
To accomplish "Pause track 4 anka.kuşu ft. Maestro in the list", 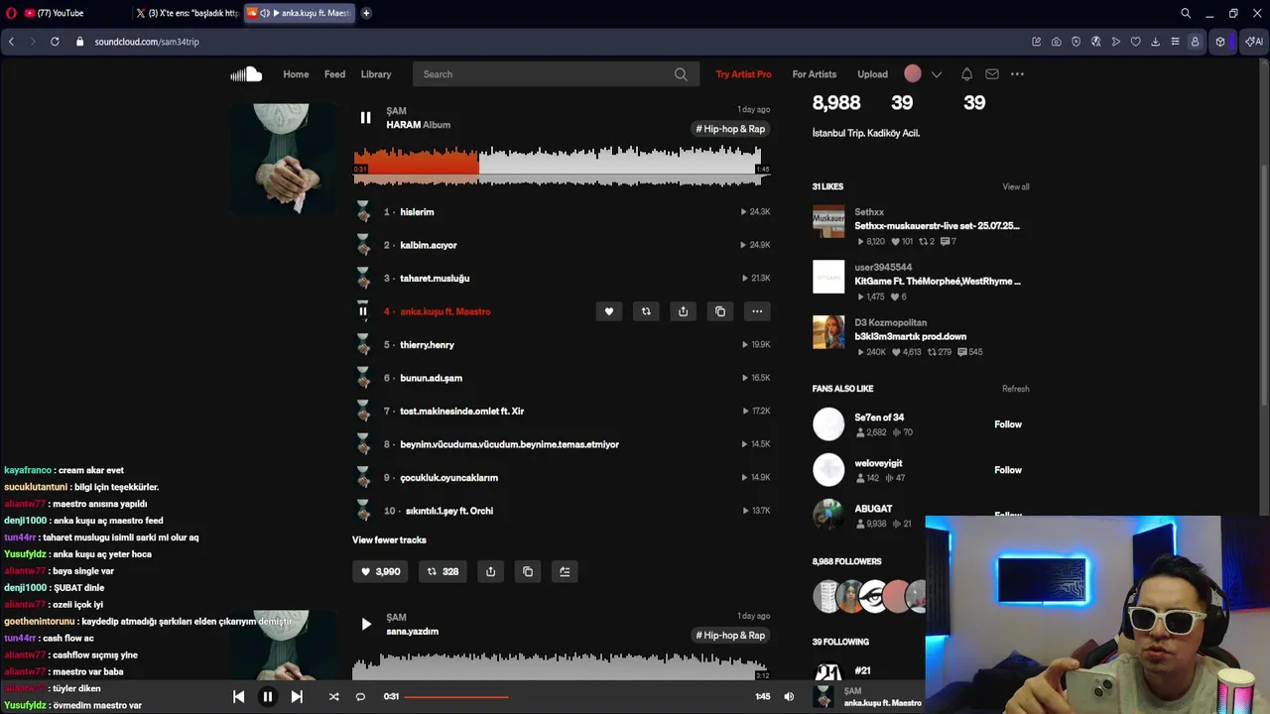I will (x=363, y=311).
